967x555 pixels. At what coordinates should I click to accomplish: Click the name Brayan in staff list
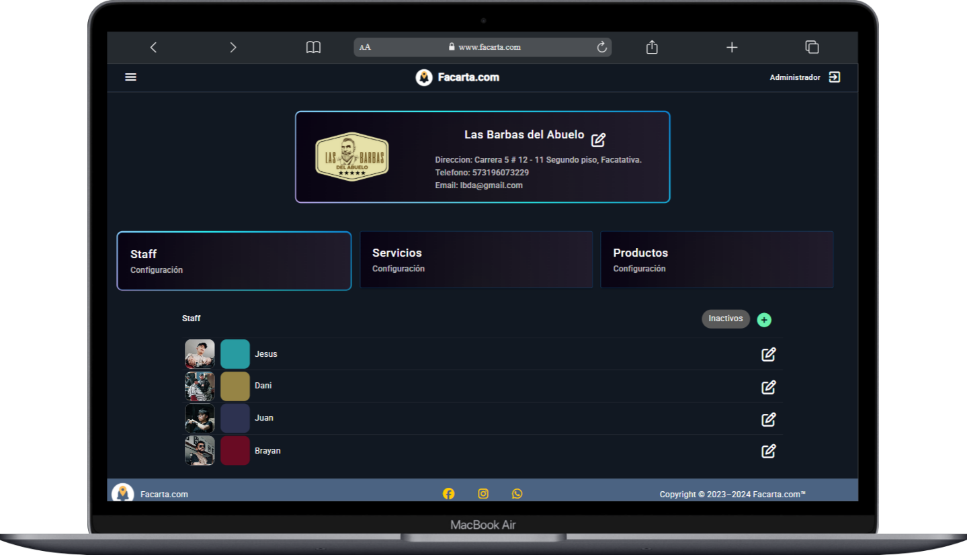[x=267, y=451]
